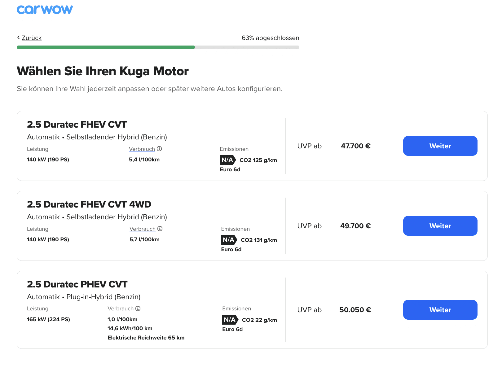This screenshot has width=502, height=381.
Task: Click the text 'CO2 125 g/km'
Action: pos(258,160)
